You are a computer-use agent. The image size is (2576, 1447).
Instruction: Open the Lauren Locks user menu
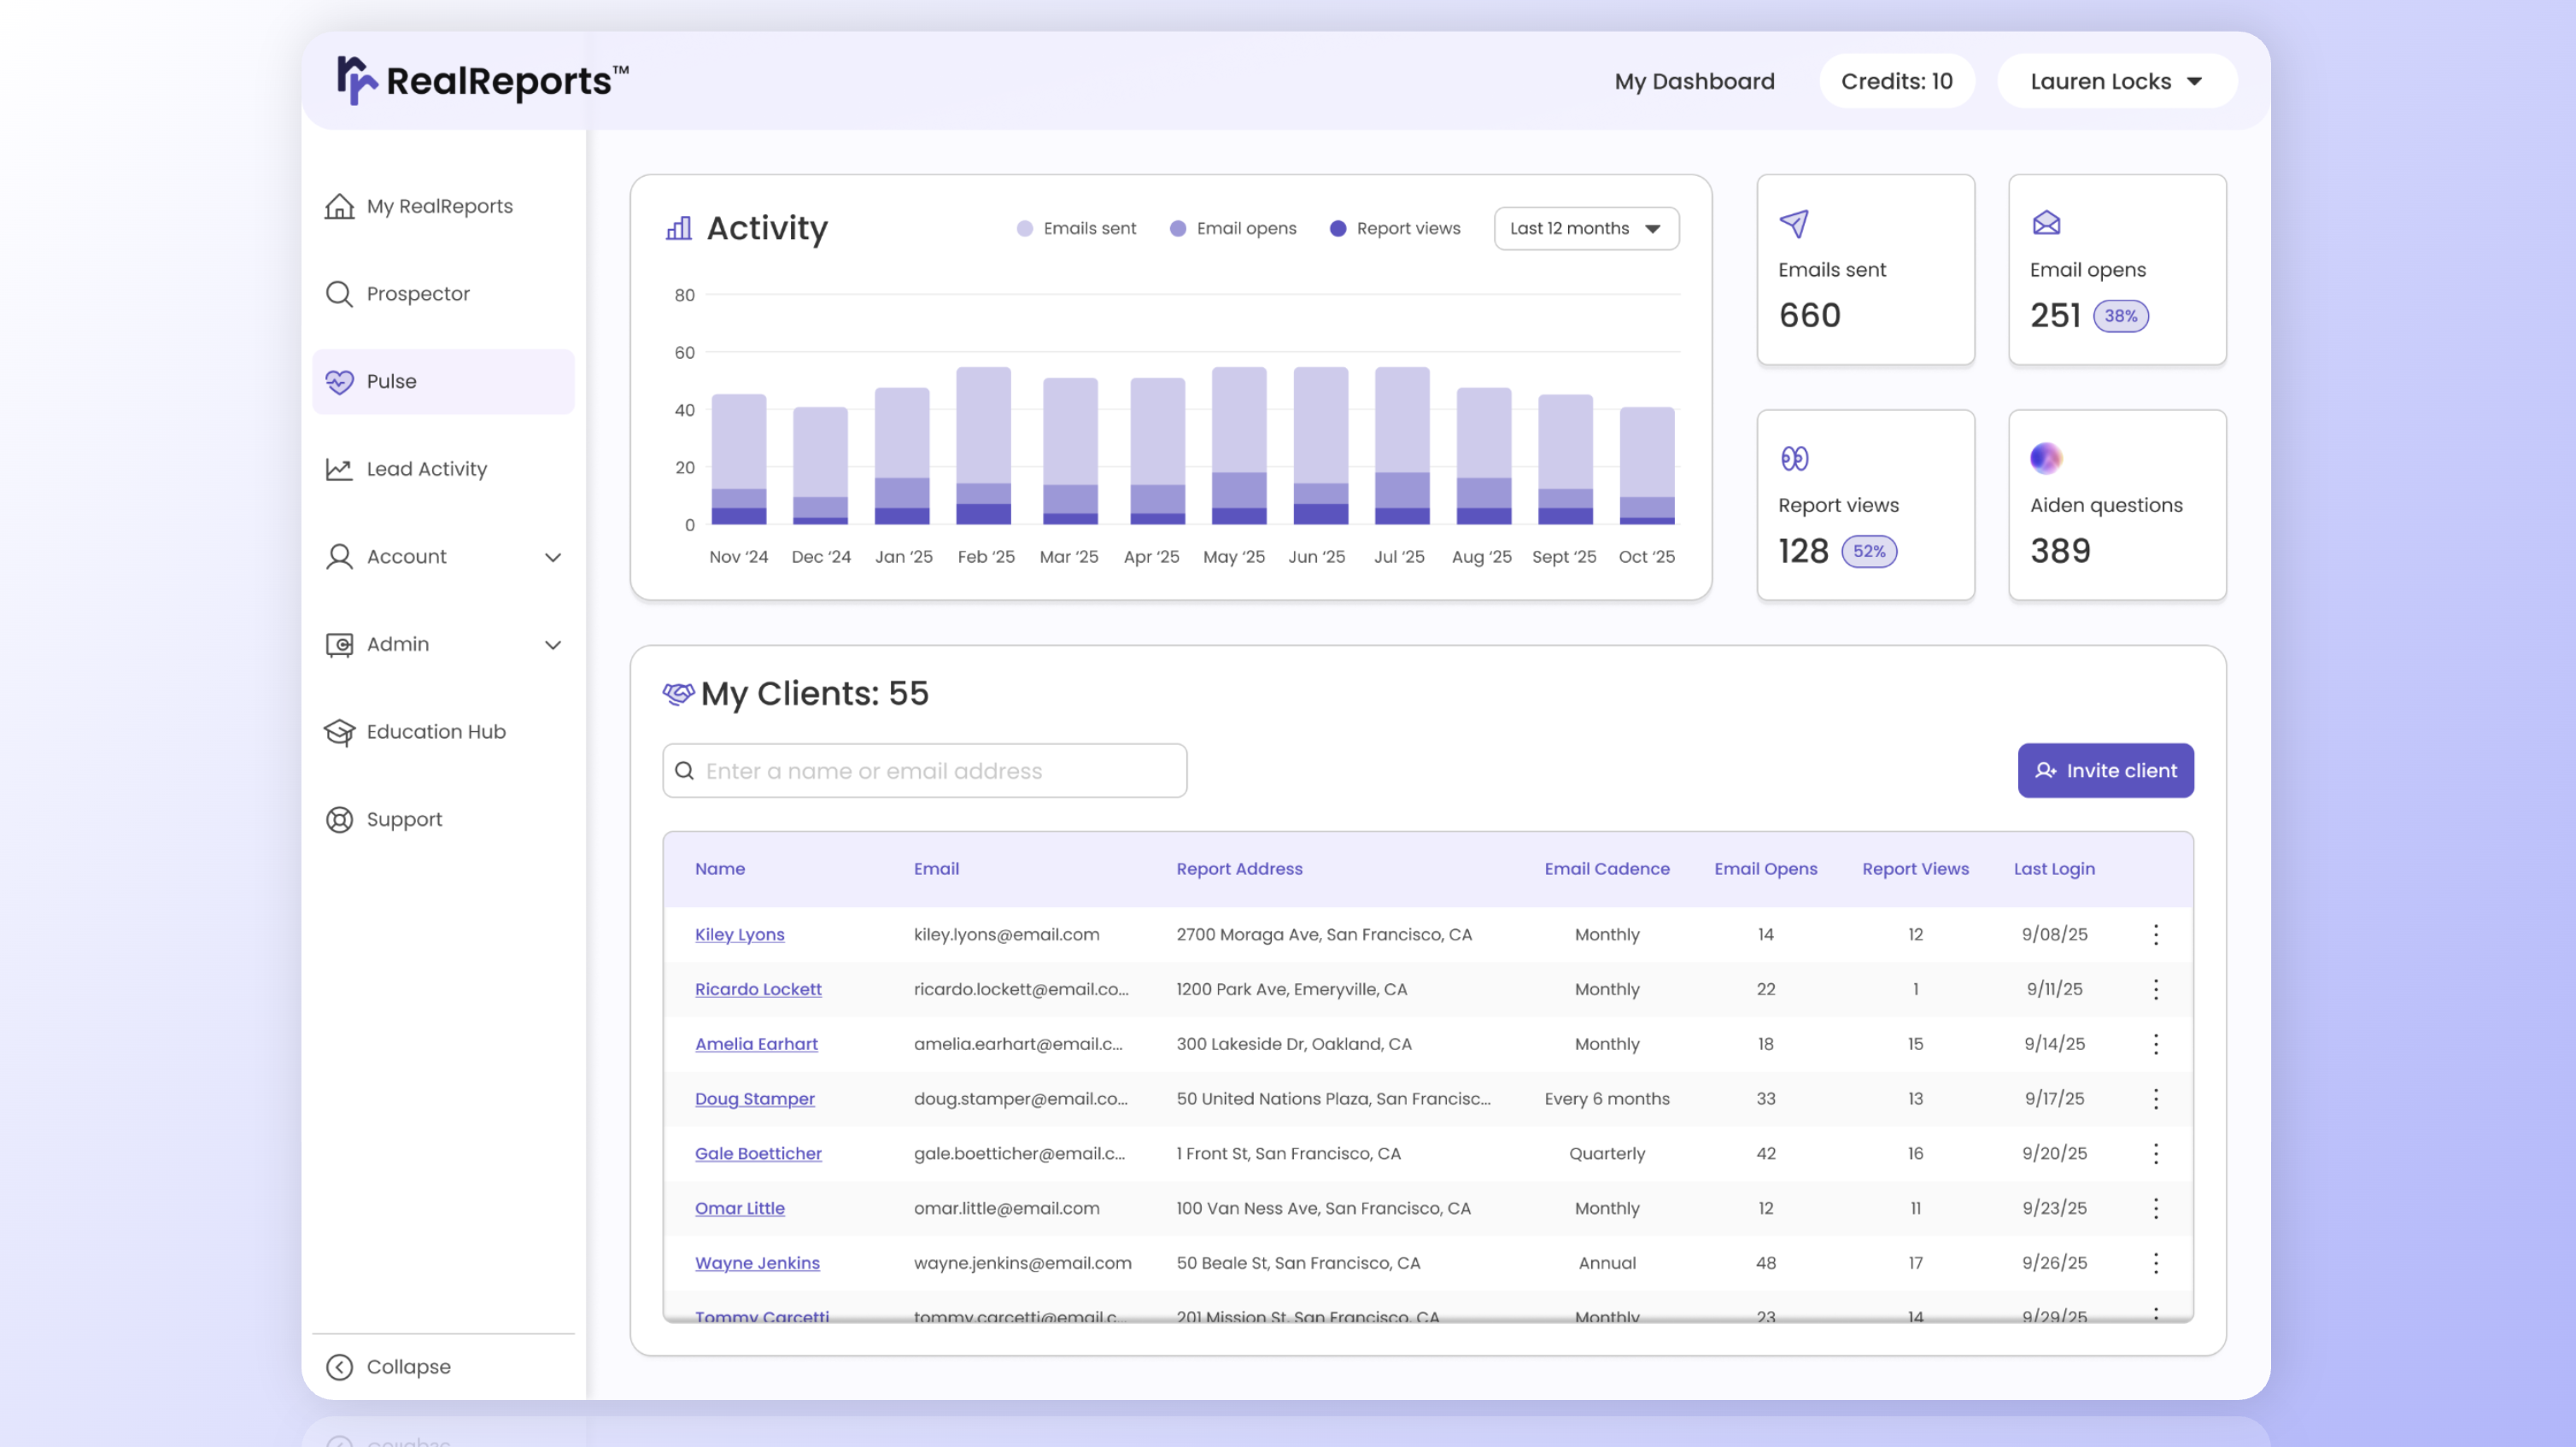tap(2116, 81)
